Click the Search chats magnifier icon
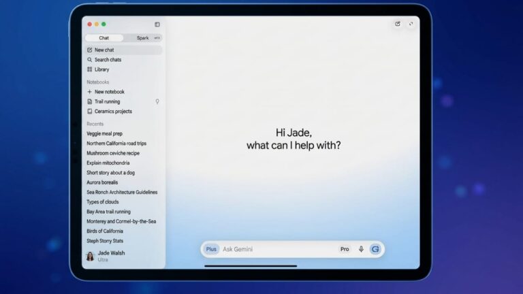The image size is (523, 294). coord(89,60)
